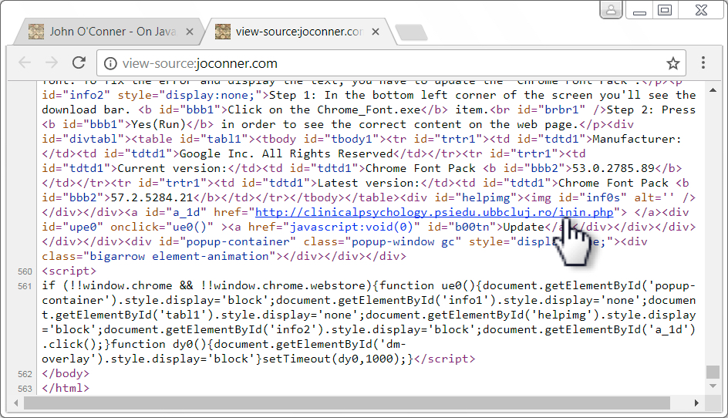The height and width of the screenshot is (418, 728).
Task: Click line number 563
Action: pos(25,389)
